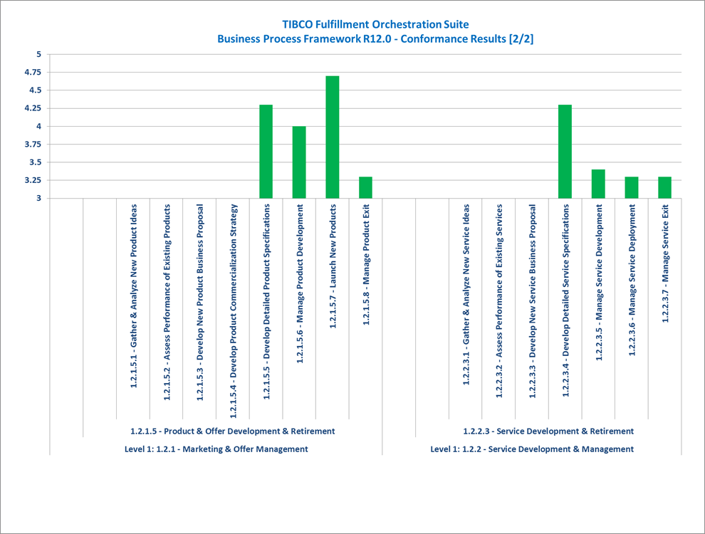Image resolution: width=705 pixels, height=534 pixels.
Task: Click the chart title "TIBCO Fulfillment Orchestration Suite"
Action: pos(375,24)
